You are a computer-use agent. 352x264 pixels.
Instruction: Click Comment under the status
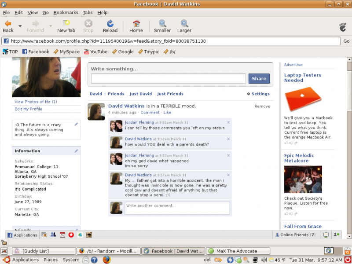(x=150, y=113)
